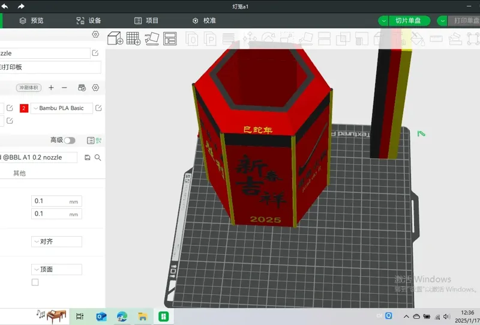Viewport: 480px width, 325px height.
Task: Click the first 0.1 mm input field
Action: pyautogui.click(x=56, y=201)
